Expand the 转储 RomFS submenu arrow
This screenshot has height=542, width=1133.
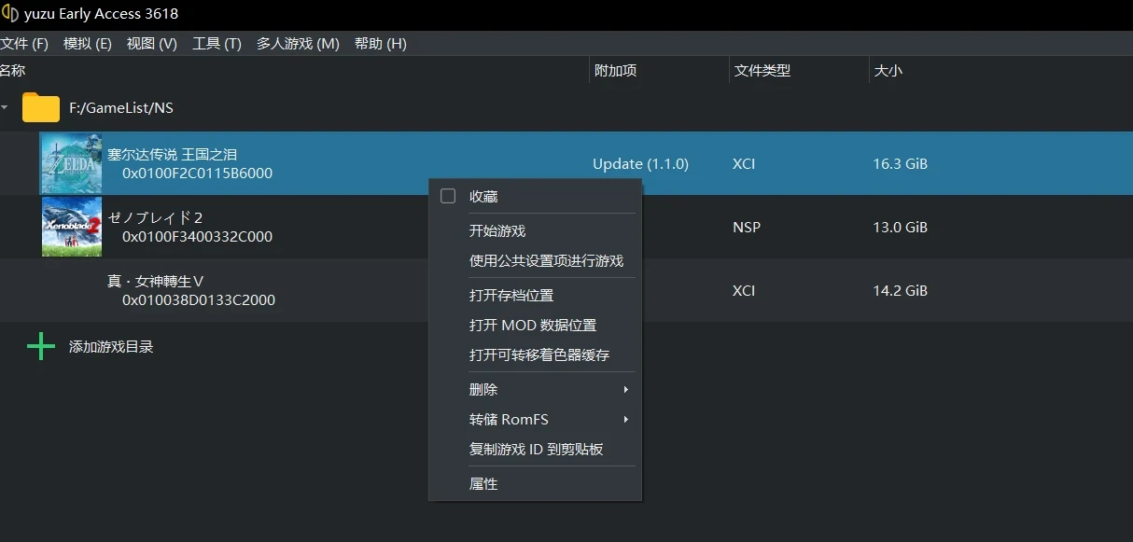626,419
